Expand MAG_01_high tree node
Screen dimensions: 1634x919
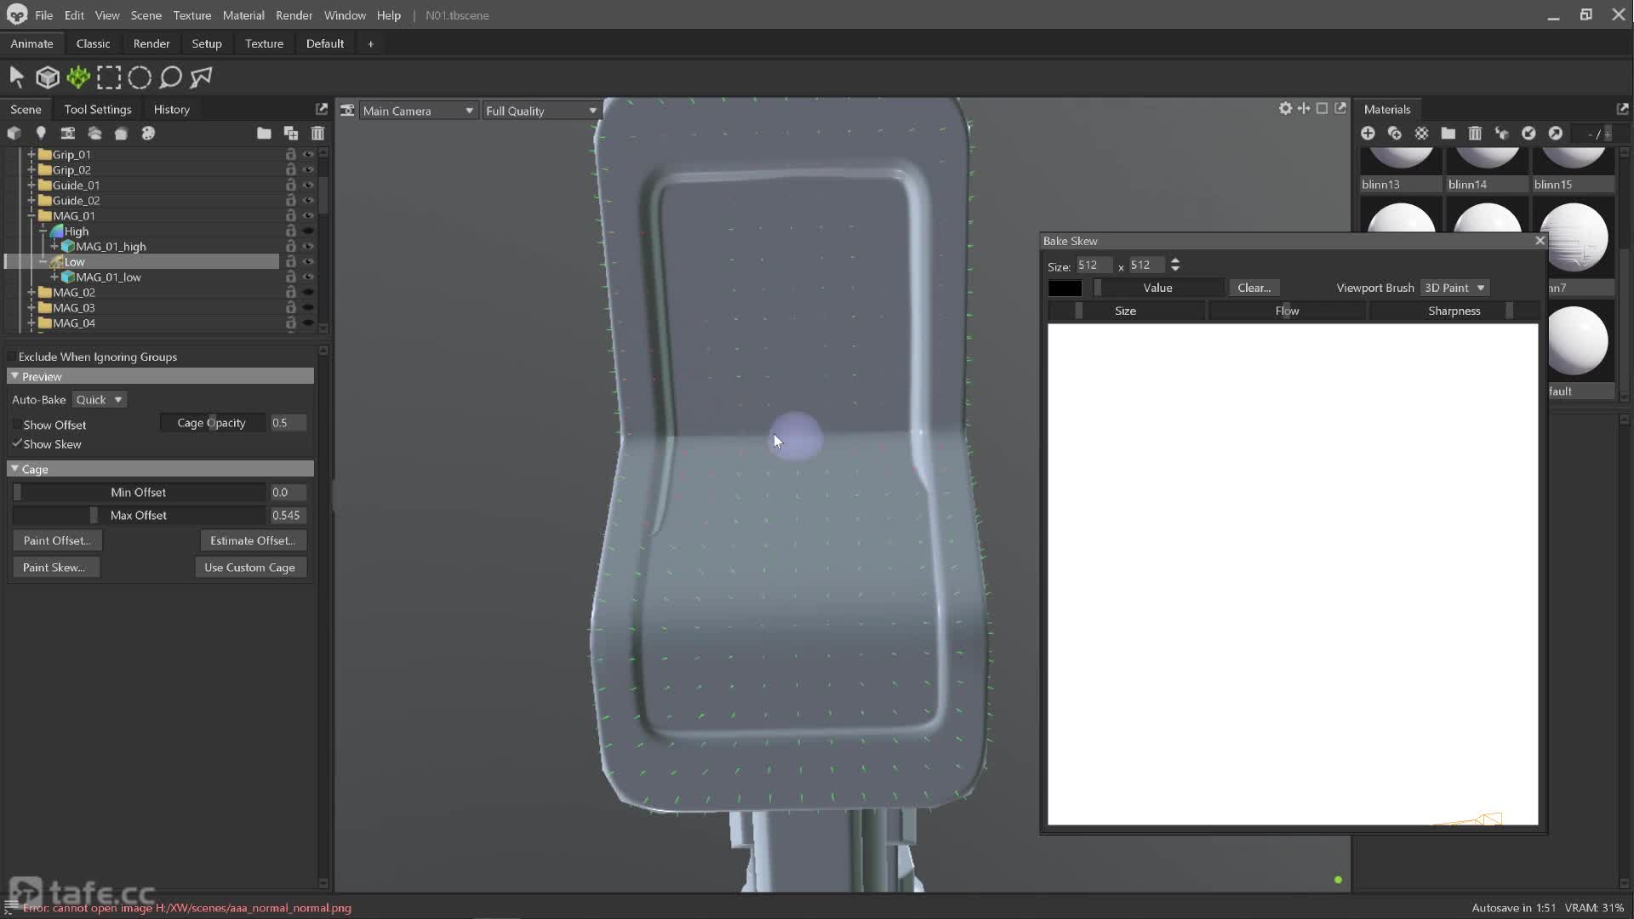(x=54, y=247)
